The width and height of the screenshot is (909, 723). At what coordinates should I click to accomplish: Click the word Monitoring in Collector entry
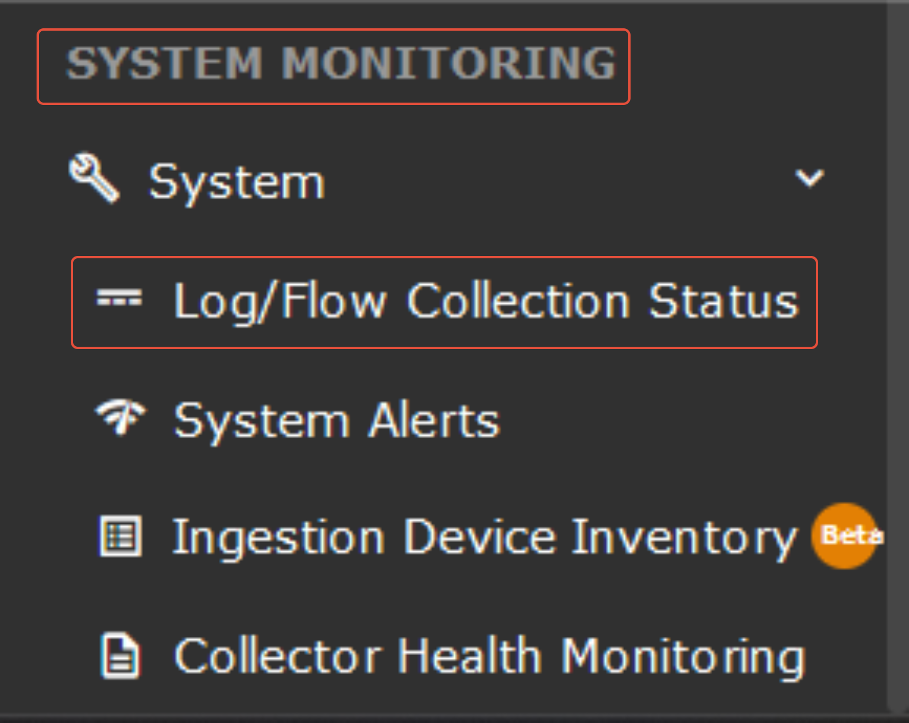tap(682, 657)
